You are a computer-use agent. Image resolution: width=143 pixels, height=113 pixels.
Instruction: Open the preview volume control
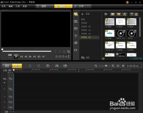coord(43,57)
